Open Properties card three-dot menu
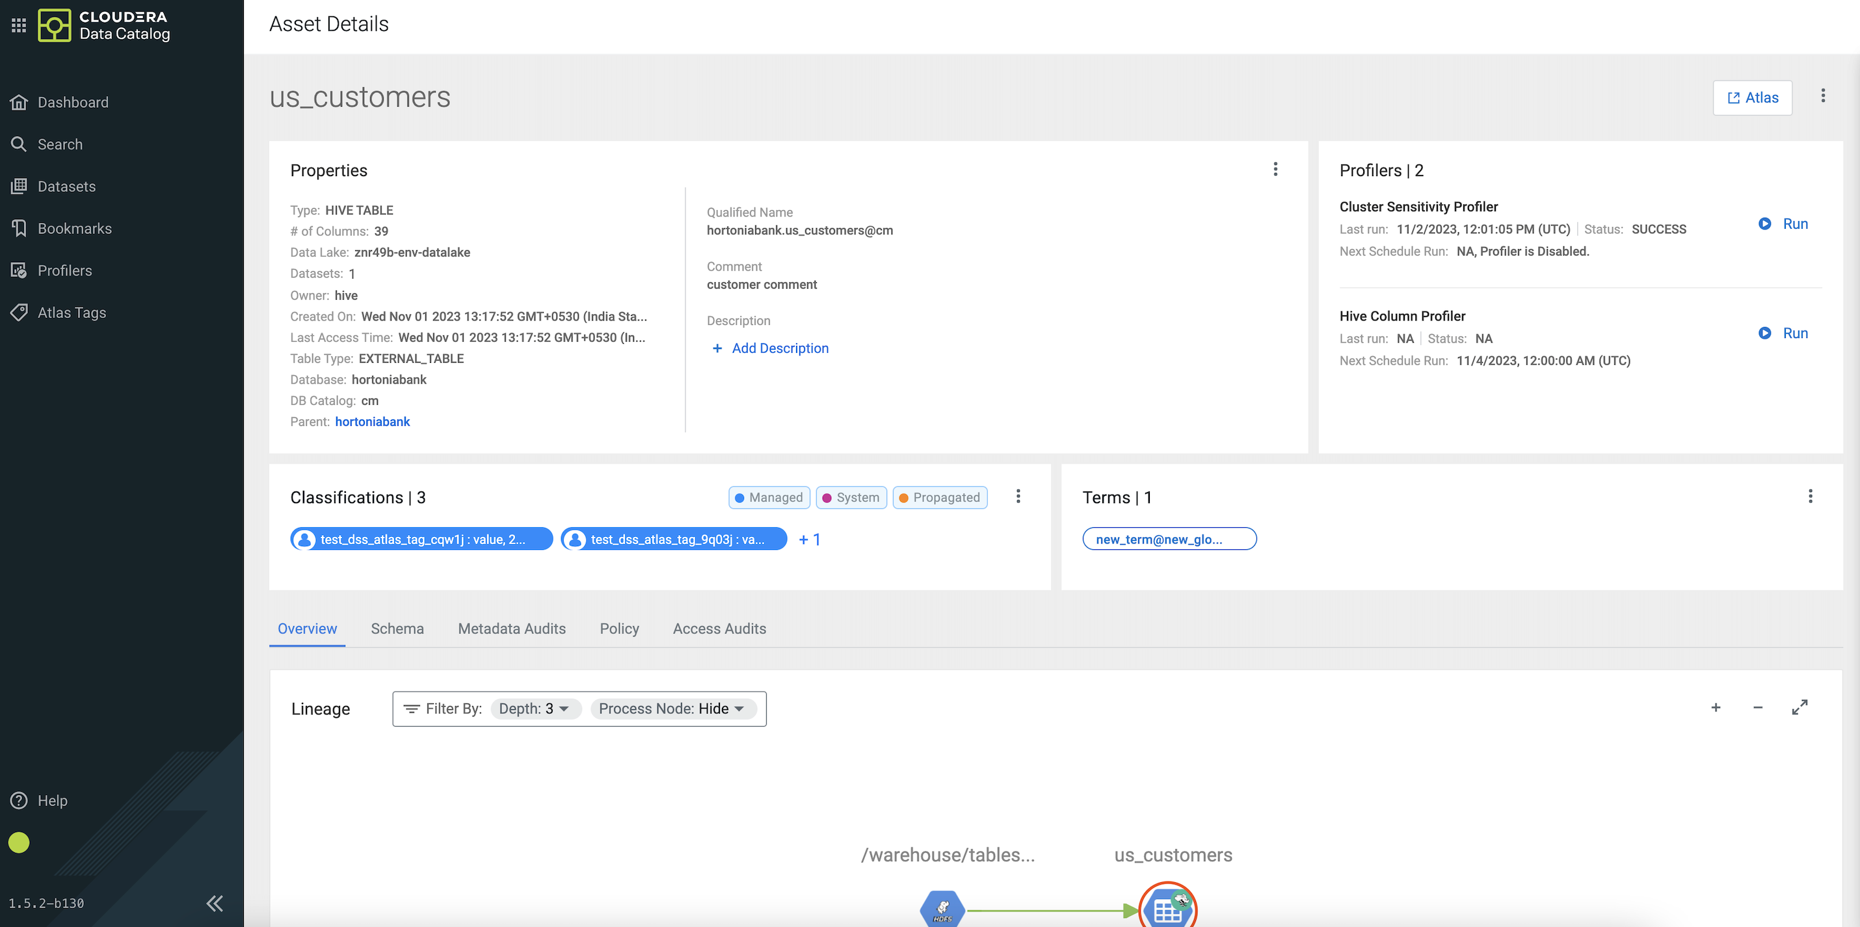Screen dimensions: 1860x927 point(1275,169)
